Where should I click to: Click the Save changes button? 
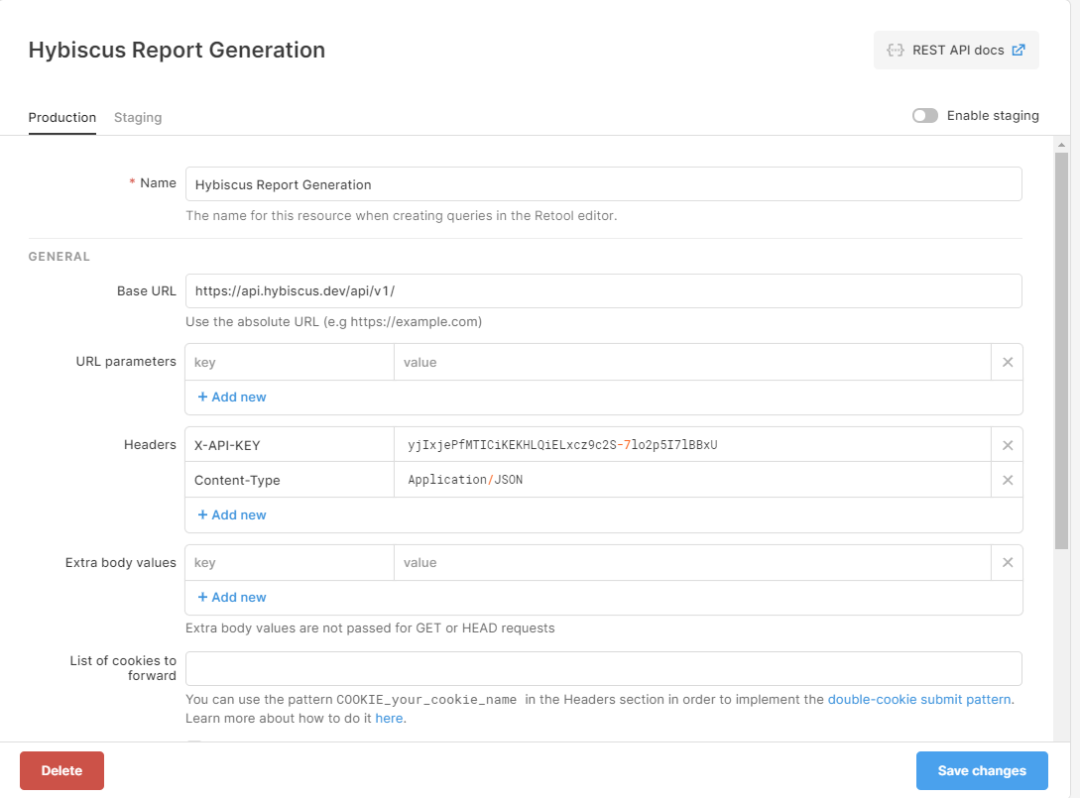[982, 770]
